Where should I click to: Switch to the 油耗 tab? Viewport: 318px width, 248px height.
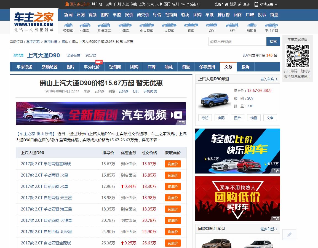pos(169,67)
